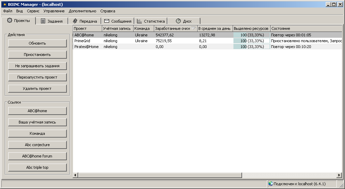The width and height of the screenshot is (345, 189).
Task: Open the Справка menu
Action: (108, 11)
